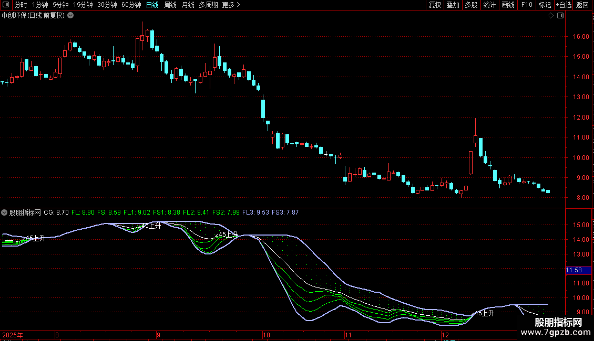594x341 pixels.
Task: Open the 统计 statistics tool
Action: click(489, 5)
